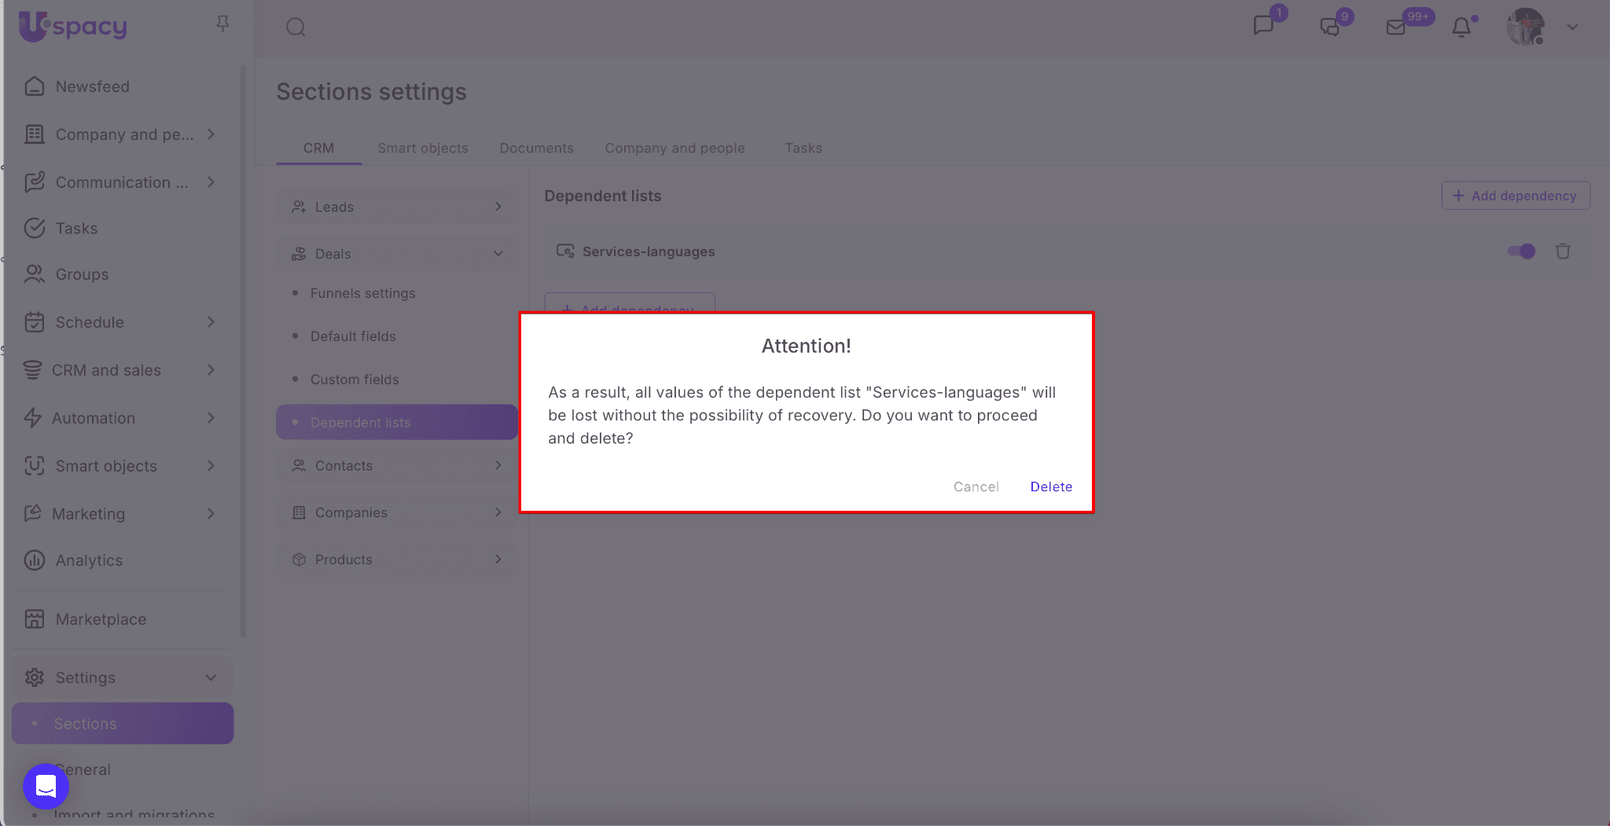Click the search magnifier icon
The width and height of the screenshot is (1610, 826).
click(x=296, y=28)
